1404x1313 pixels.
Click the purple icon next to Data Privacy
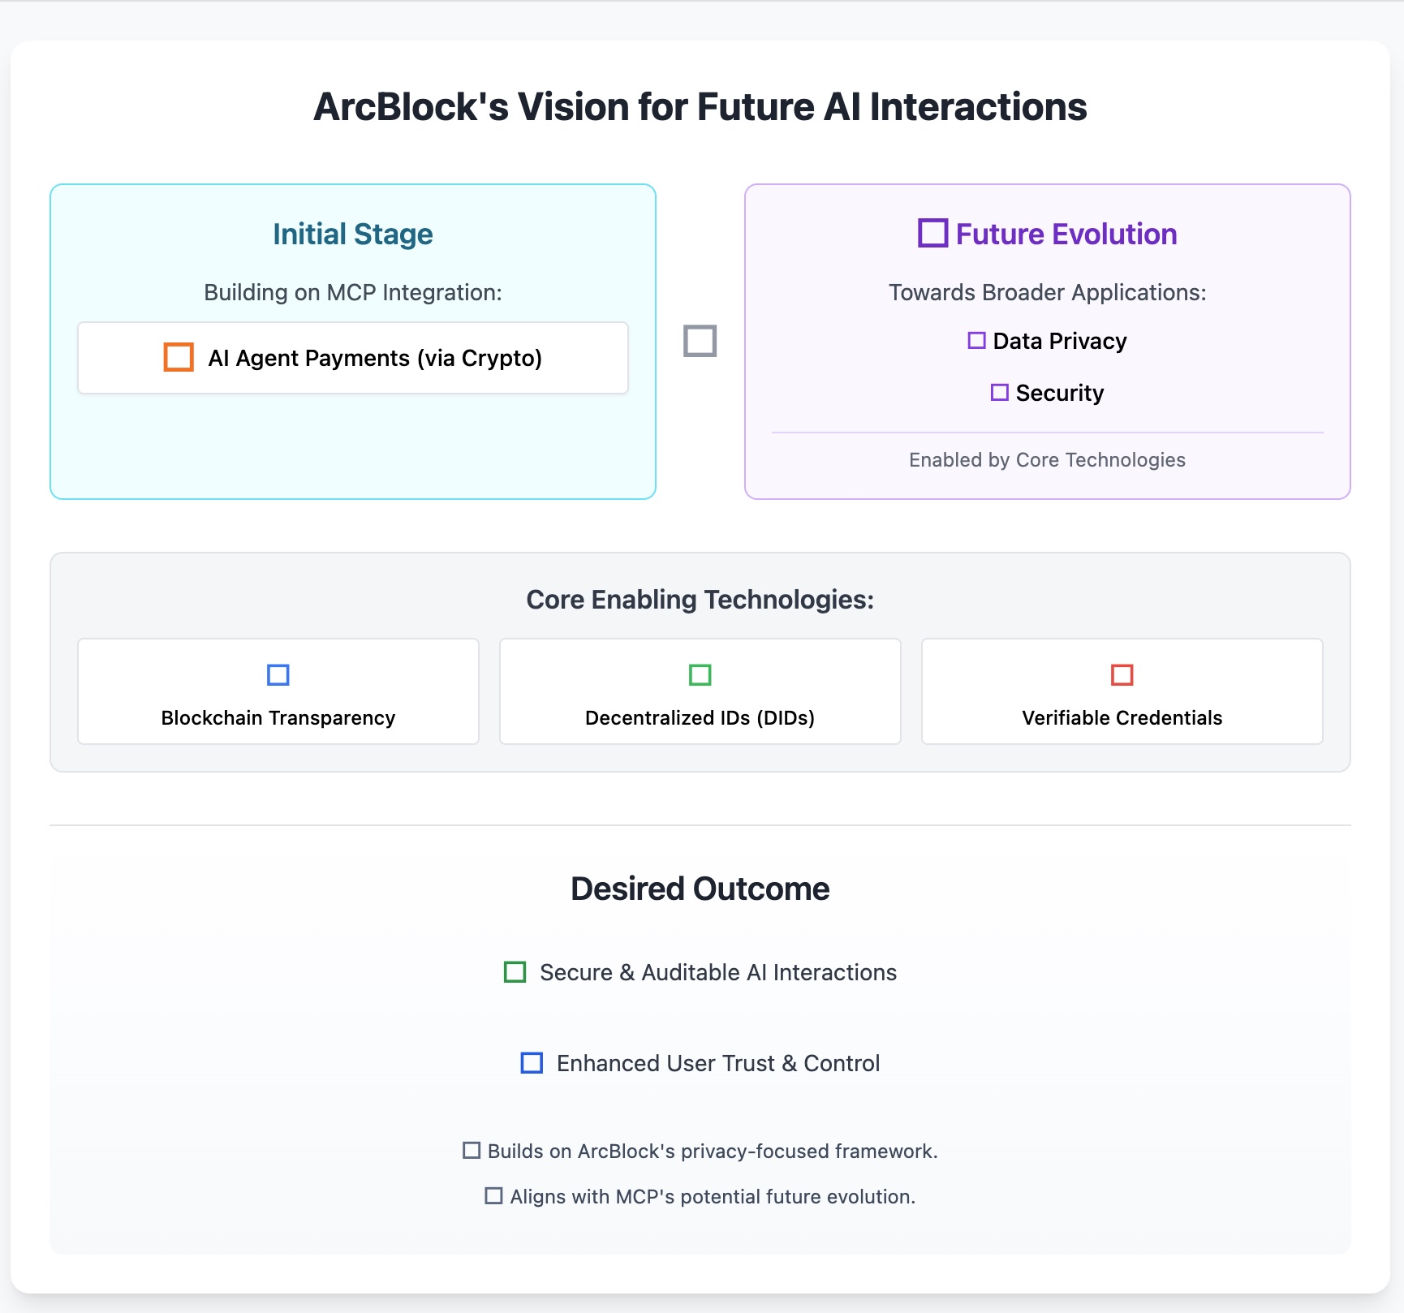click(x=976, y=341)
